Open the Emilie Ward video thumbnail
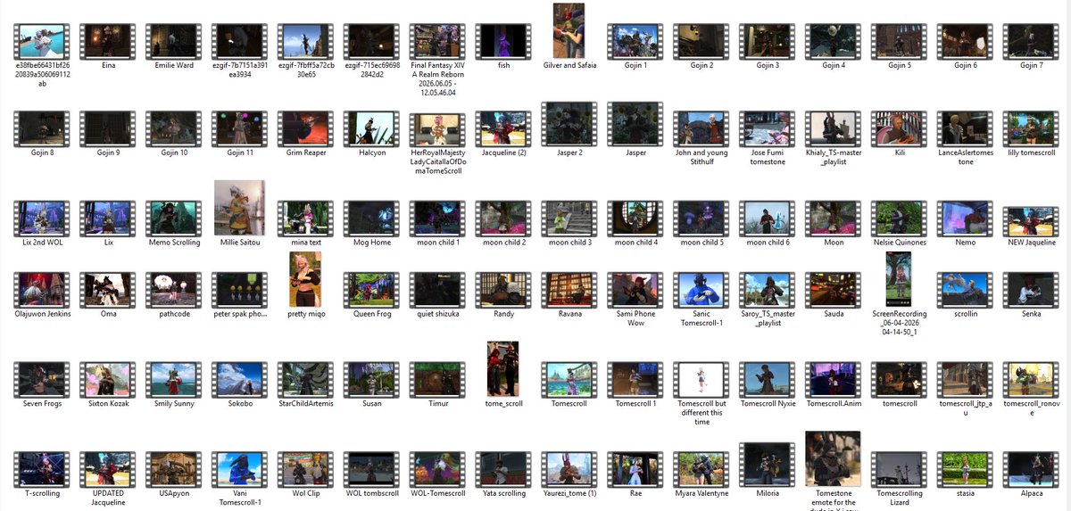 172,41
